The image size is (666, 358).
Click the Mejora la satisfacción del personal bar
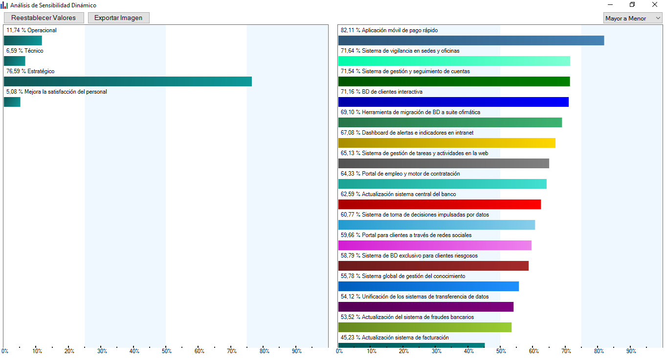tap(12, 102)
